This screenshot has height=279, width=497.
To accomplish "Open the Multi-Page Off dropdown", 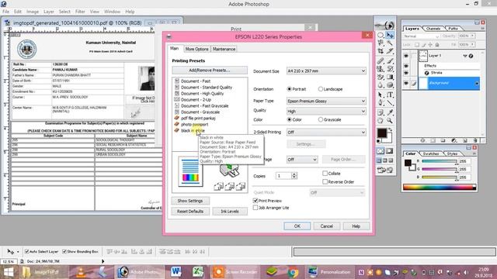I will (x=302, y=160).
